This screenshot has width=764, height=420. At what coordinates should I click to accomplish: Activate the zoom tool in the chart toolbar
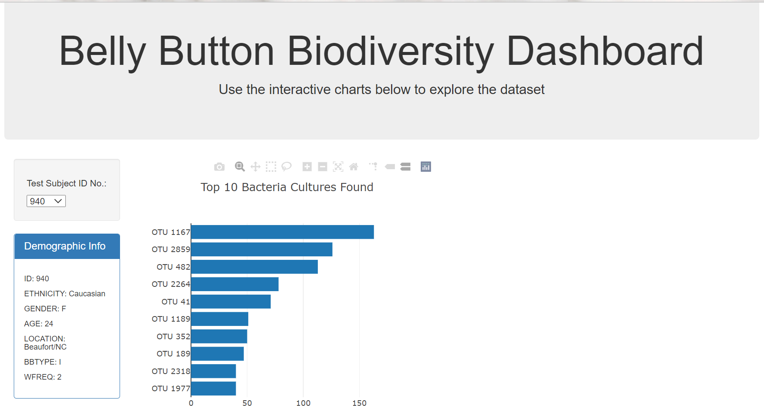point(240,167)
